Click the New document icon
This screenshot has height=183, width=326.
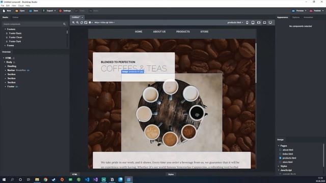click(x=4, y=11)
